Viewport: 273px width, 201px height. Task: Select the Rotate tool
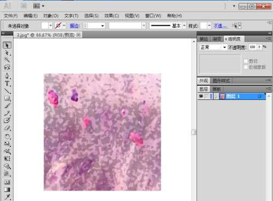7,136
